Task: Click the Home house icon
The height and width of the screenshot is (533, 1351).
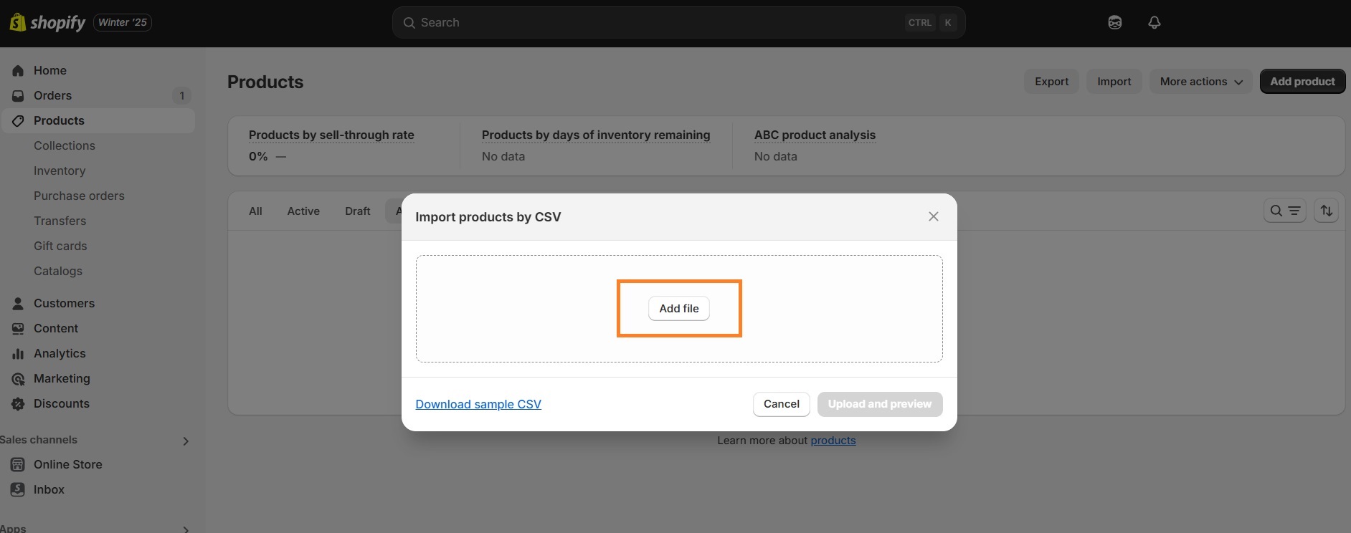Action: pos(18,70)
